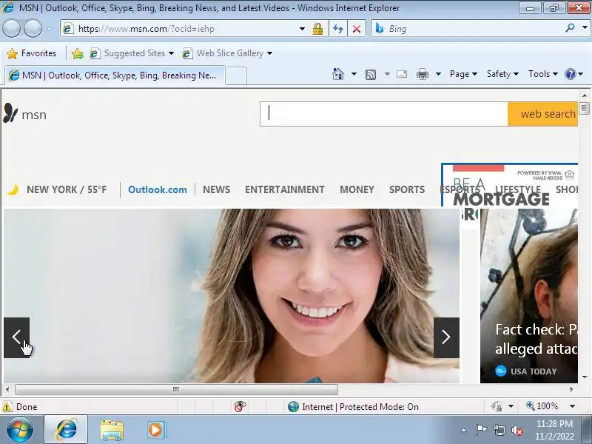Open the Outlook.com link

pos(158,189)
